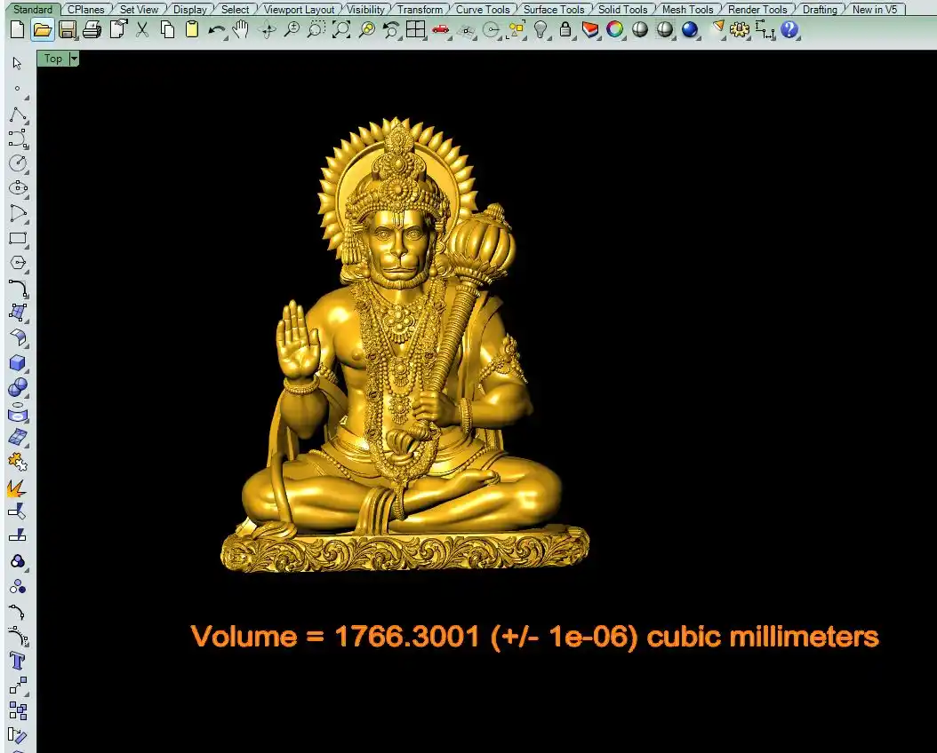Open the color wheel material icon
The height and width of the screenshot is (753, 937).
coord(614,29)
